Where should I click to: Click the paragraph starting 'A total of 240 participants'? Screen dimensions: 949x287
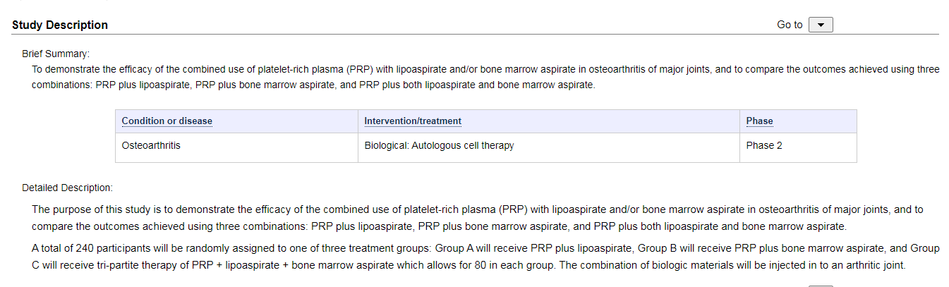click(485, 257)
